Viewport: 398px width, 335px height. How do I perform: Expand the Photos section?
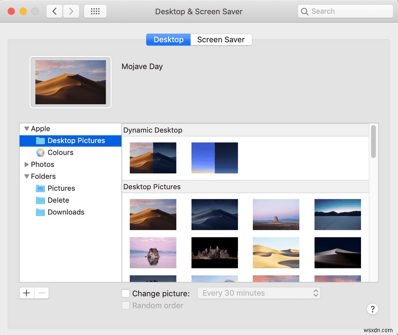27,164
